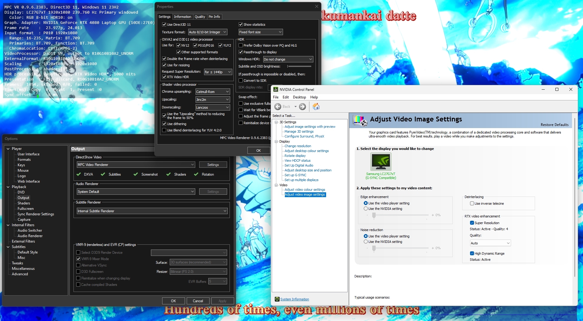Open Set up G-SYNC task link

tap(295, 175)
